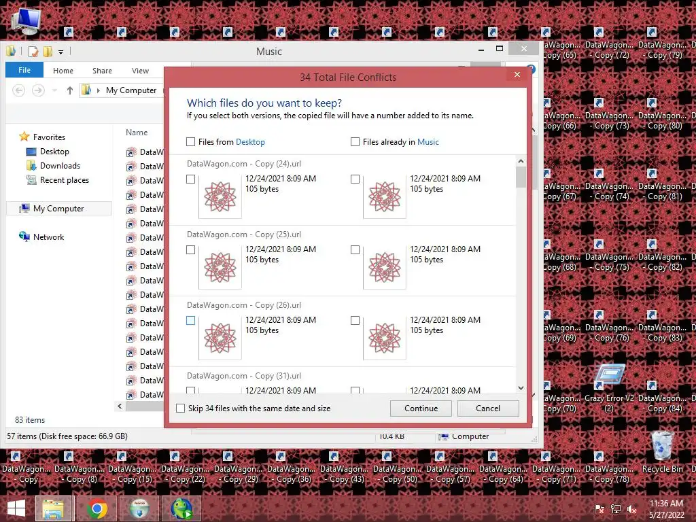This screenshot has width=696, height=522.
Task: Click the New Folder quick access icon
Action: 48,52
